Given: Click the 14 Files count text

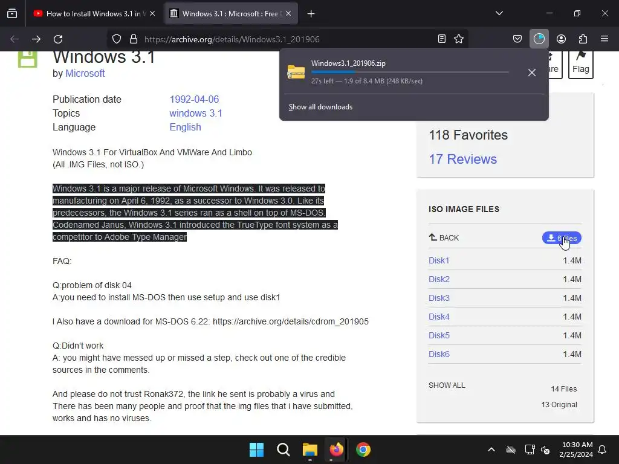Looking at the screenshot, I should (564, 389).
